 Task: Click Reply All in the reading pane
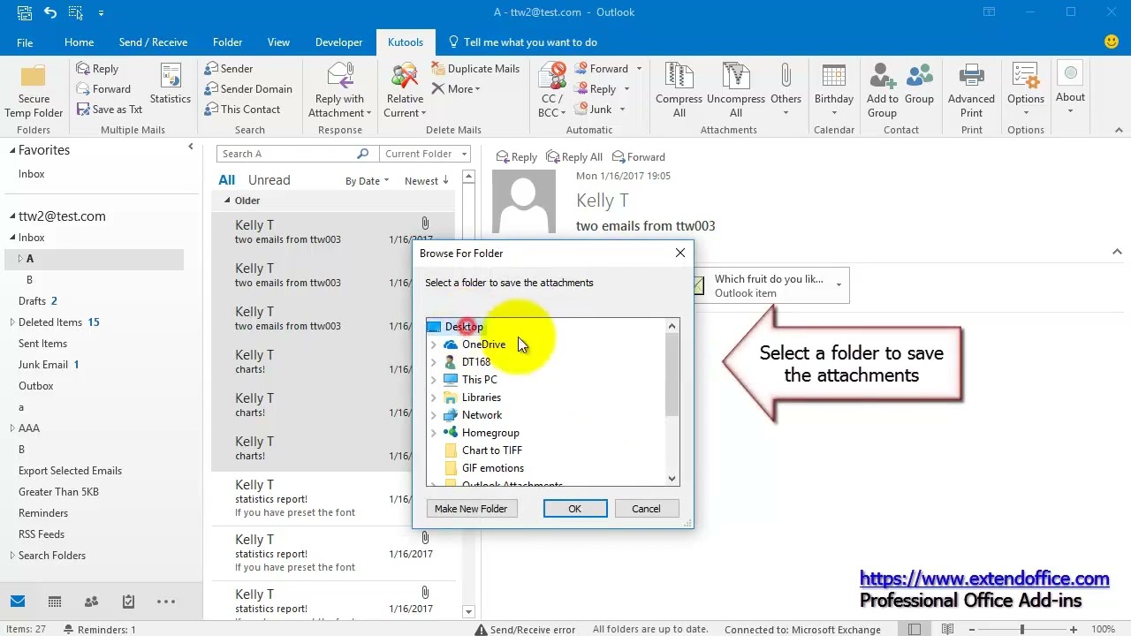pos(574,157)
